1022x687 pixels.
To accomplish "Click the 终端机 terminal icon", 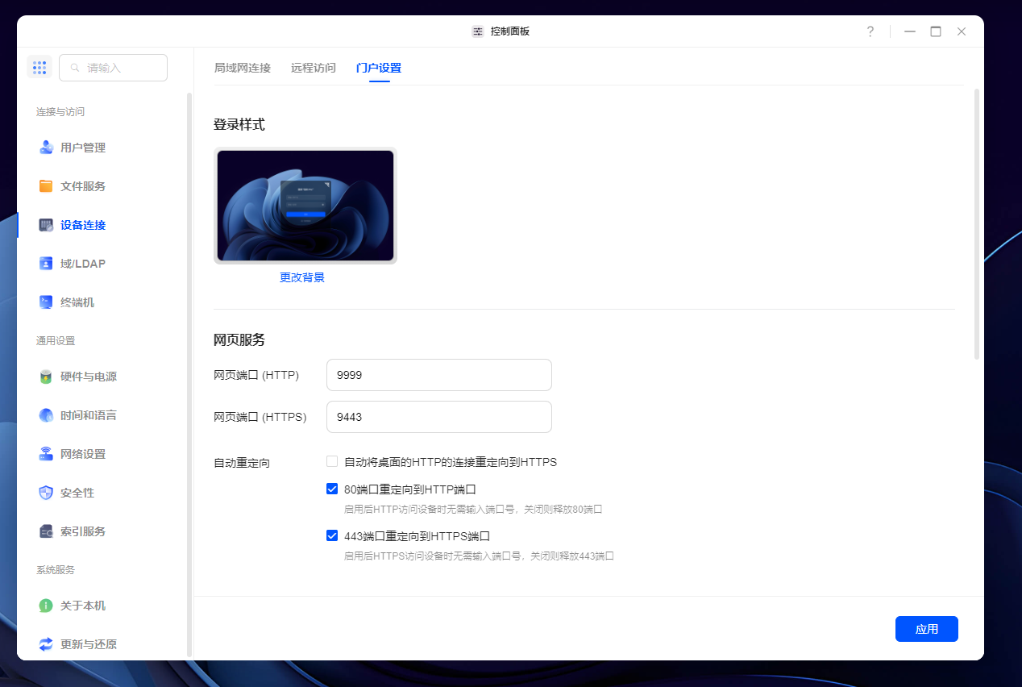I will click(46, 302).
